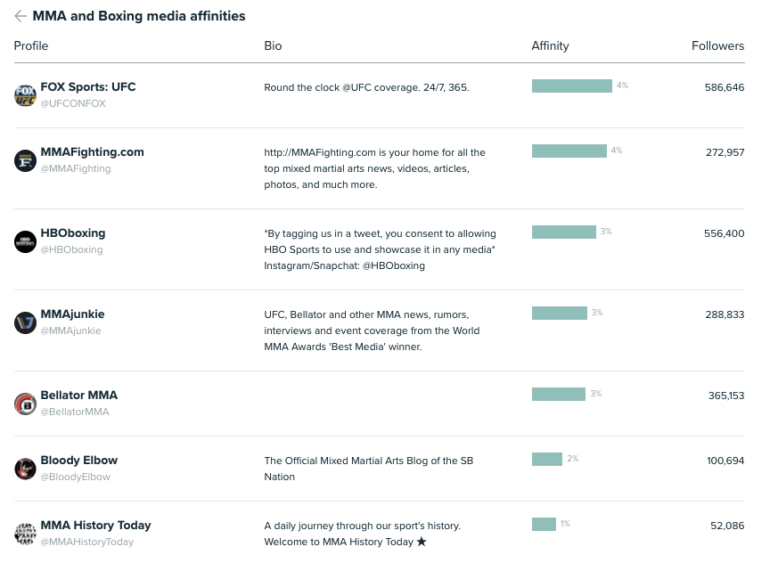Click the FOX Sports: UFC profile avatar
Image resolution: width=778 pixels, height=563 pixels.
(x=25, y=95)
